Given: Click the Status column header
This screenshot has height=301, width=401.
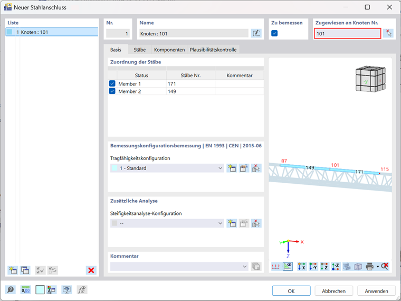Looking at the screenshot, I should point(141,75).
